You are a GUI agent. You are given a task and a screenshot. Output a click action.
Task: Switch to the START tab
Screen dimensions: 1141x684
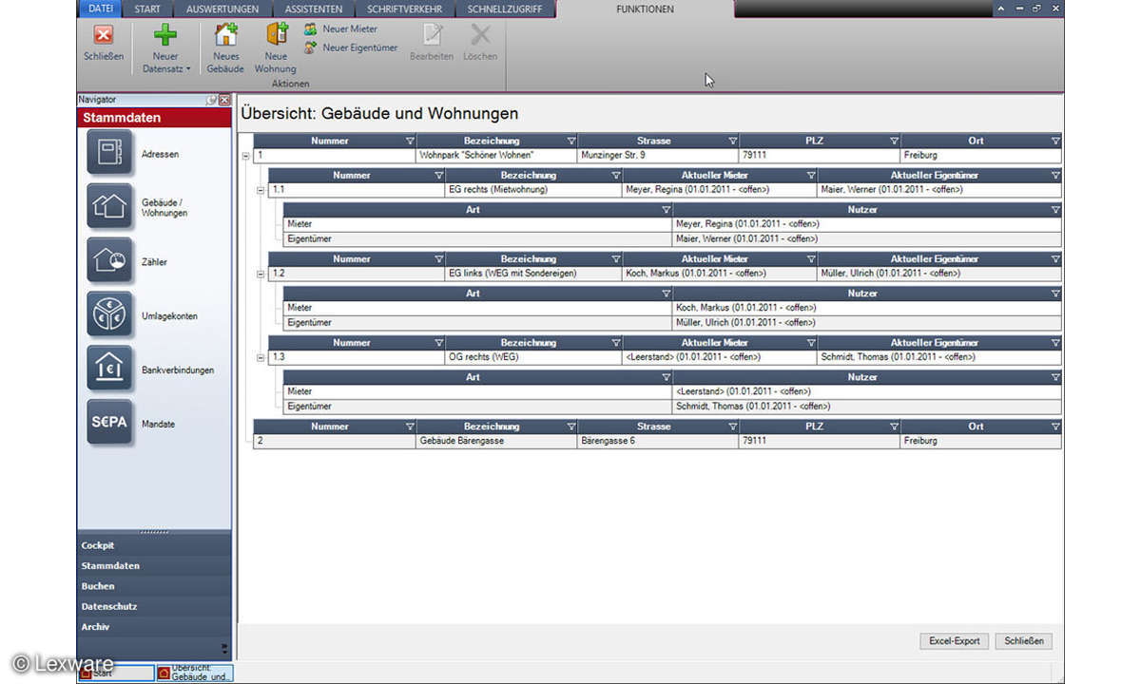pos(147,9)
